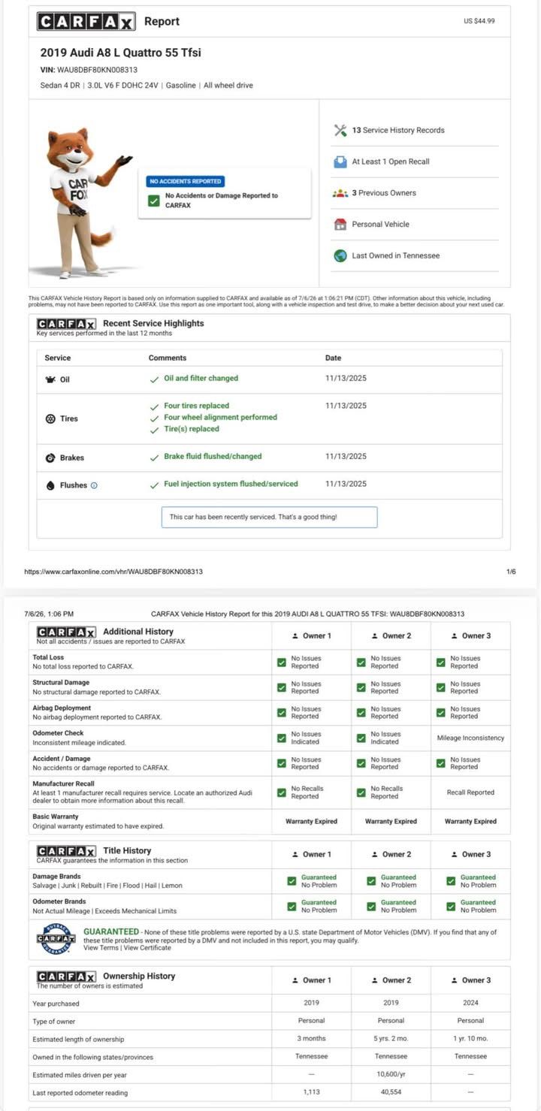Click the Owner 3 person icon in Ownership History
The height and width of the screenshot is (1111, 541).
coord(455,980)
